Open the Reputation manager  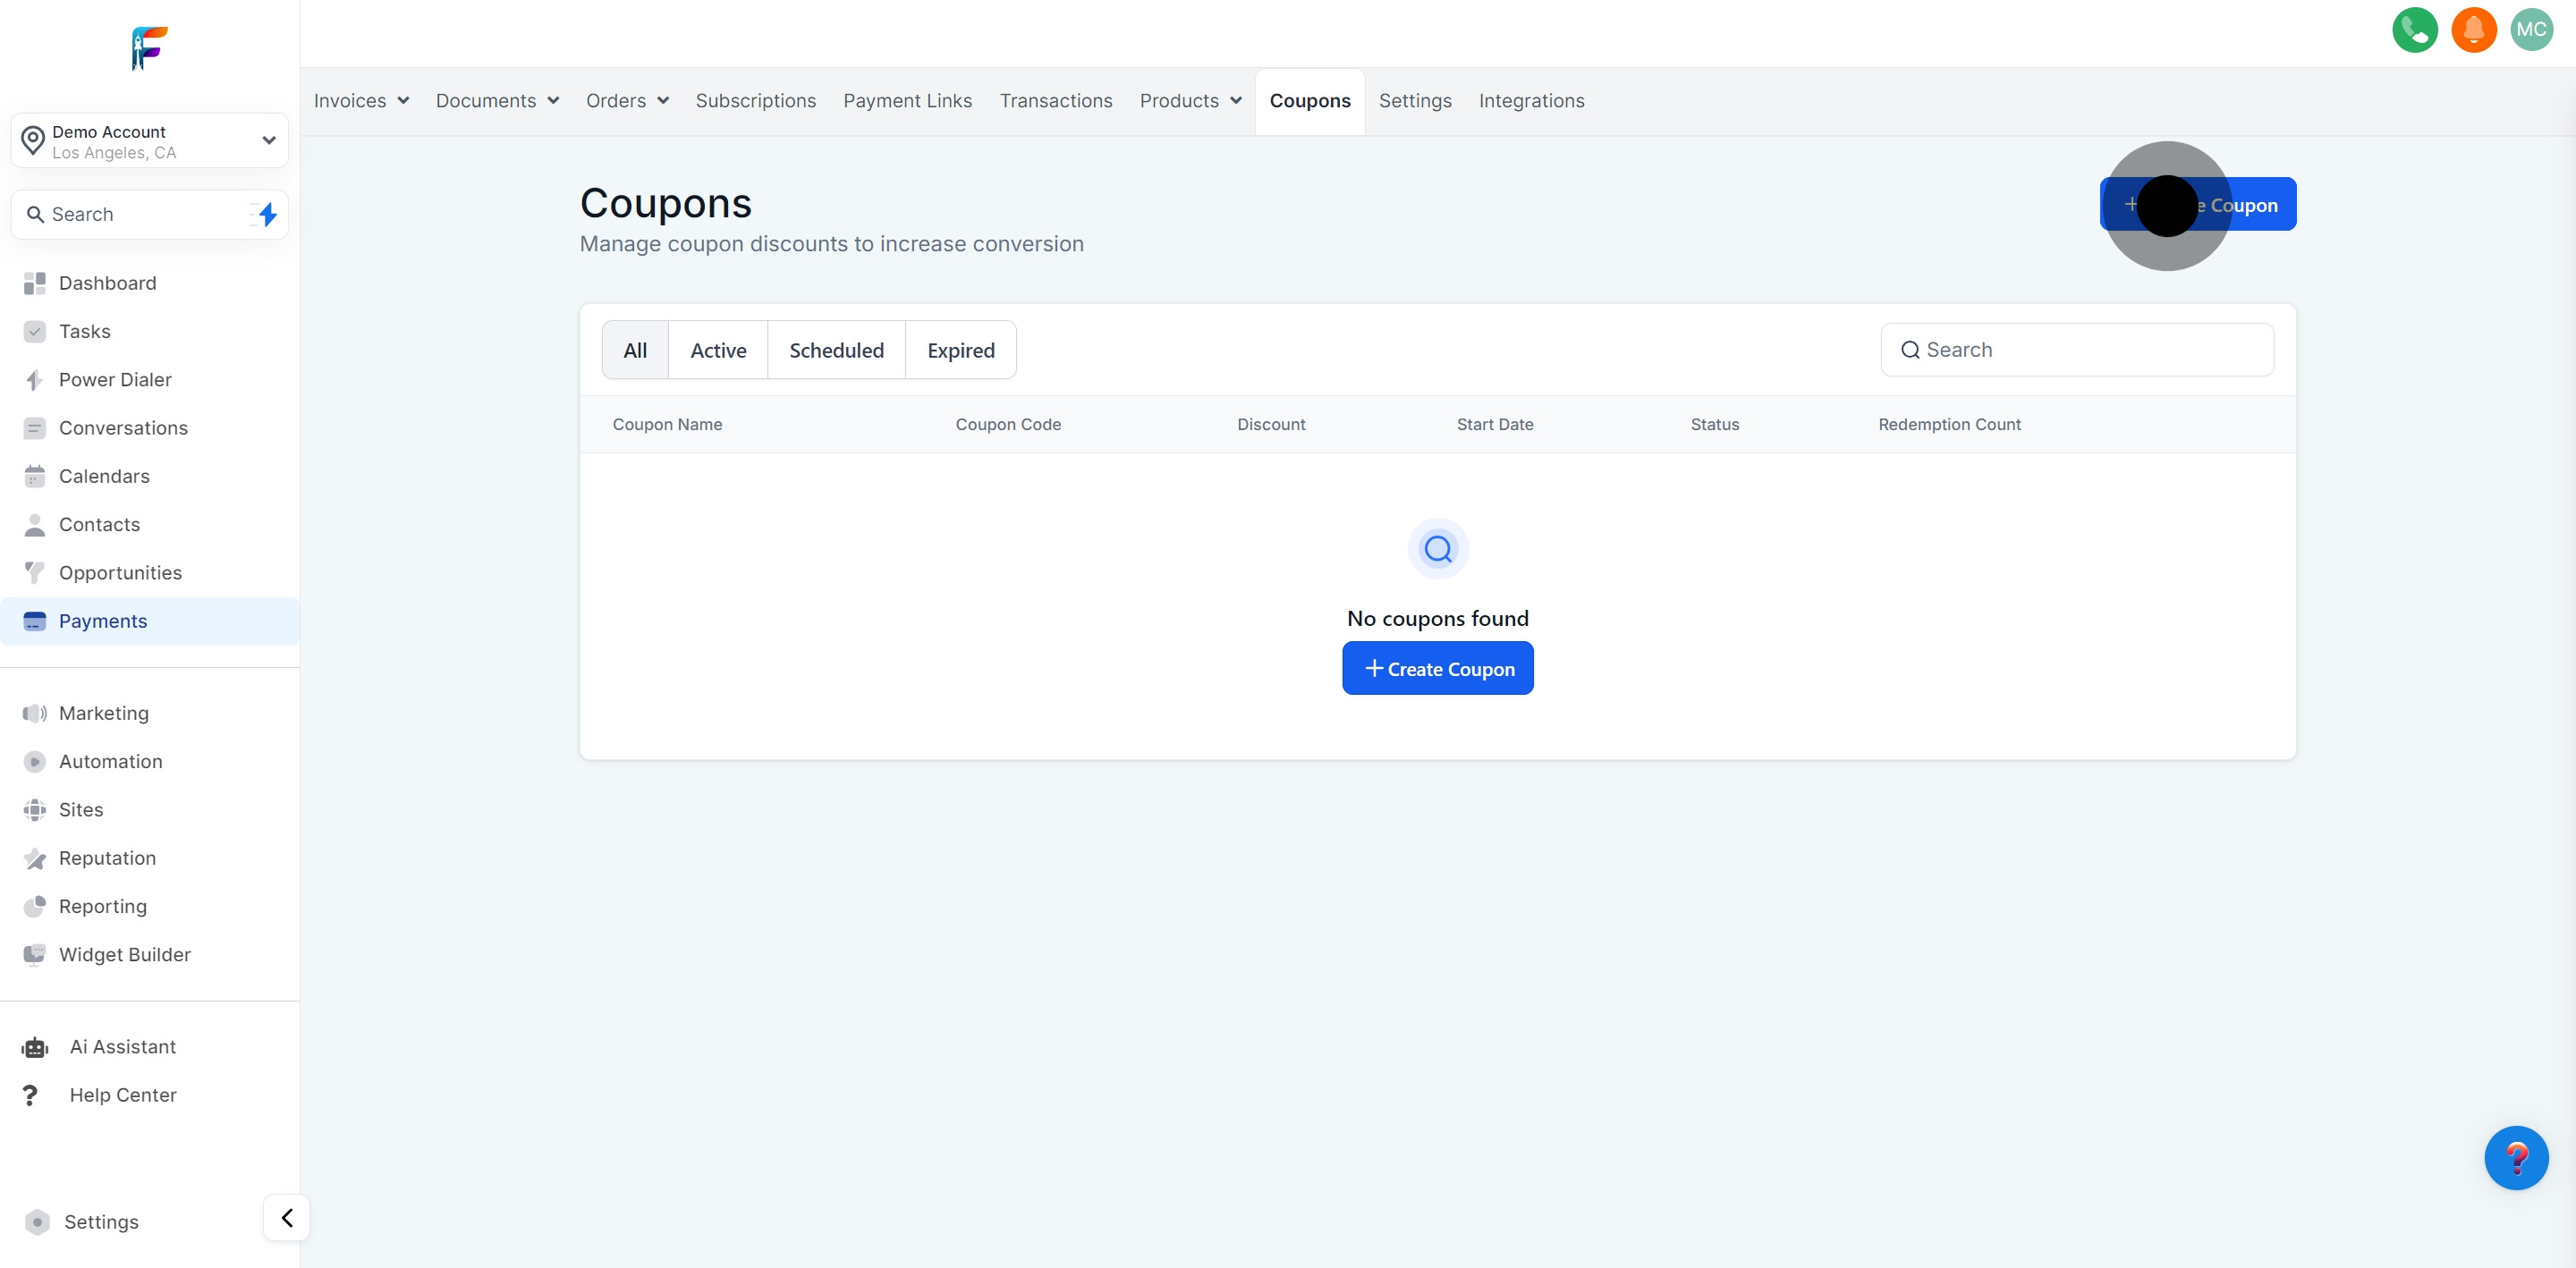click(107, 858)
